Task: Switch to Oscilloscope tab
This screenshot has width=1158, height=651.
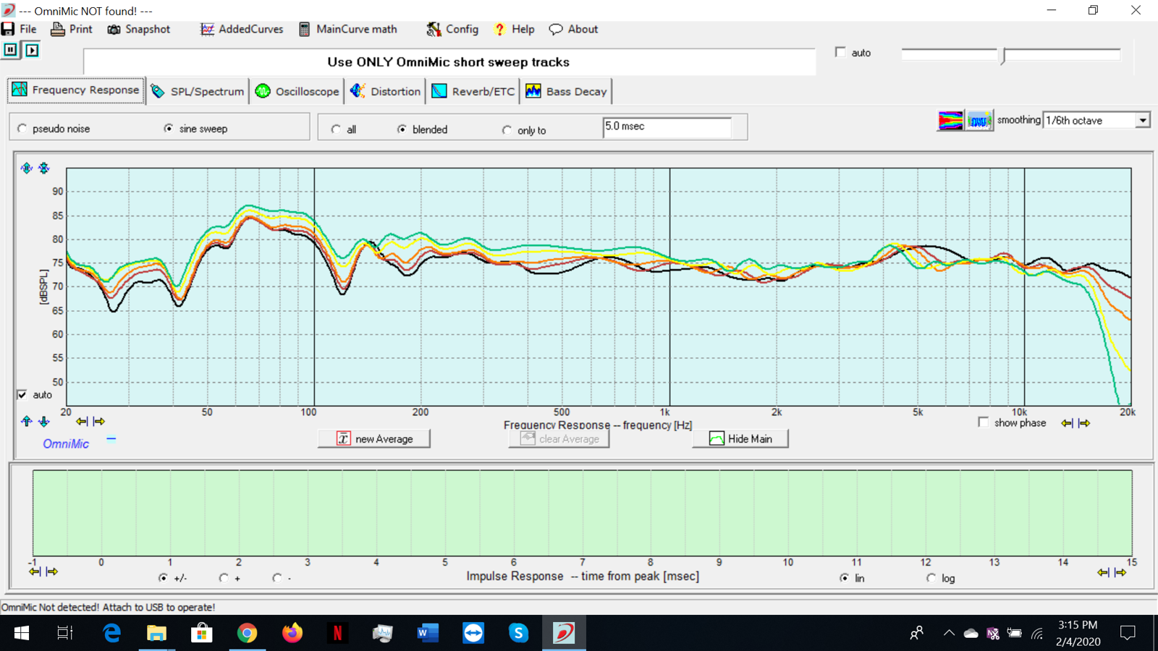Action: [297, 91]
